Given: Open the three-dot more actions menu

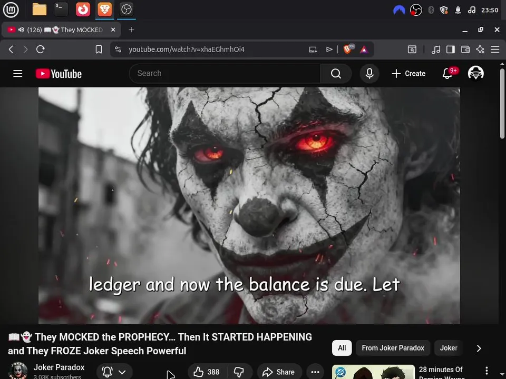Looking at the screenshot, I should [x=315, y=372].
